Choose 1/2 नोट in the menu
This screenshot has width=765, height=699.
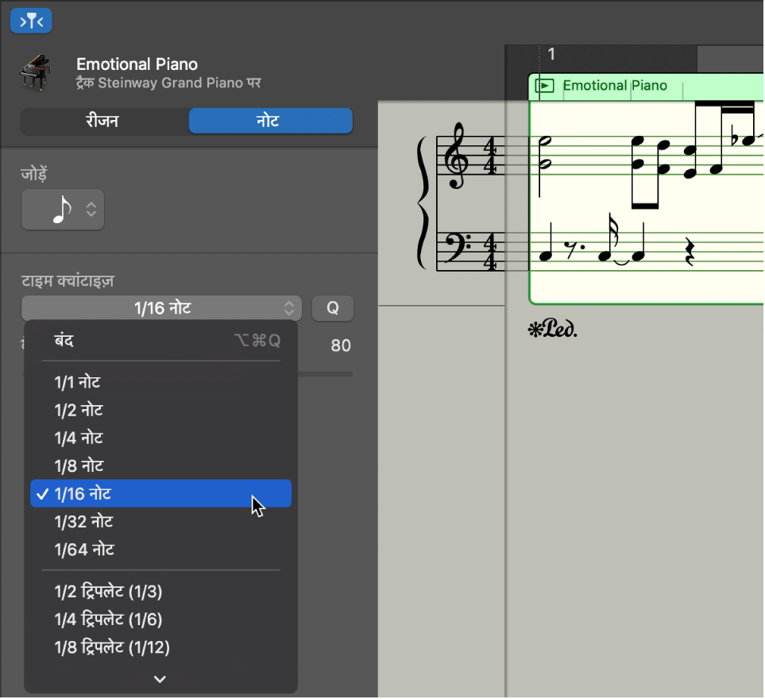tap(161, 410)
